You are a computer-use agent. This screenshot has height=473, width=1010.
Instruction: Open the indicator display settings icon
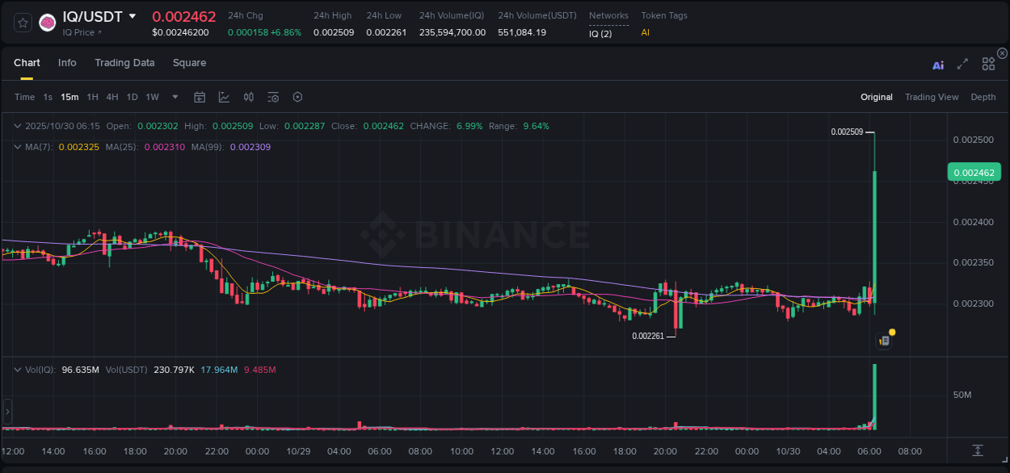click(x=273, y=97)
